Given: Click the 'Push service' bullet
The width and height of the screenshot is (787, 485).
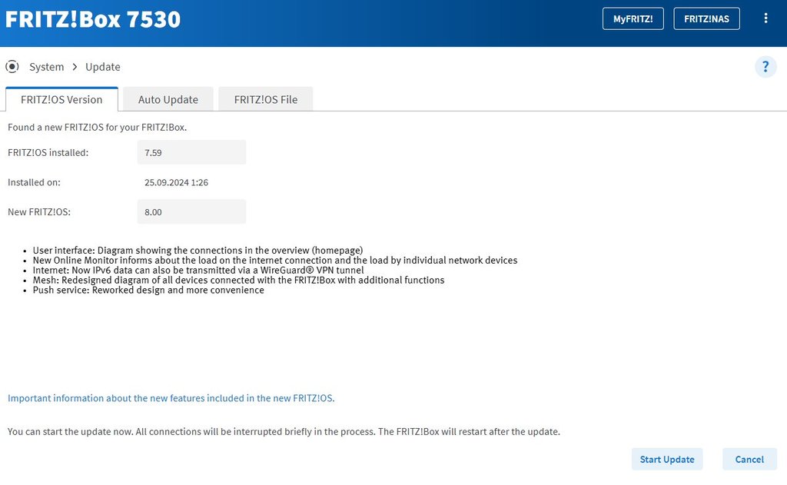Looking at the screenshot, I should [x=148, y=290].
